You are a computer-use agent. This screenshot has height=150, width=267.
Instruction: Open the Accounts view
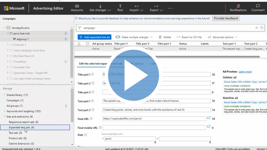[x=77, y=8]
